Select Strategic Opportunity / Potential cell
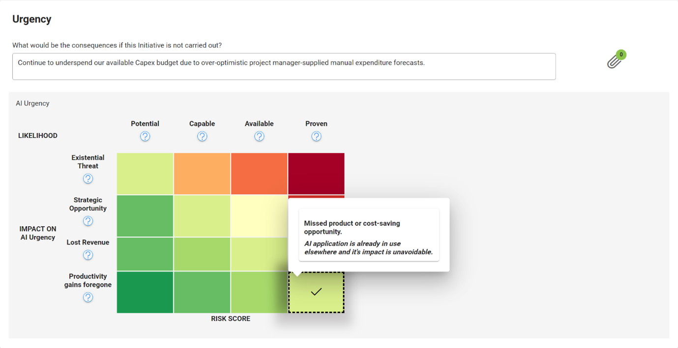 145,216
